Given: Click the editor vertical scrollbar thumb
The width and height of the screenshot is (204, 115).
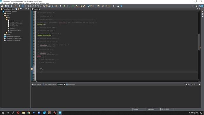Looking at the screenshot, I should coord(199,42).
